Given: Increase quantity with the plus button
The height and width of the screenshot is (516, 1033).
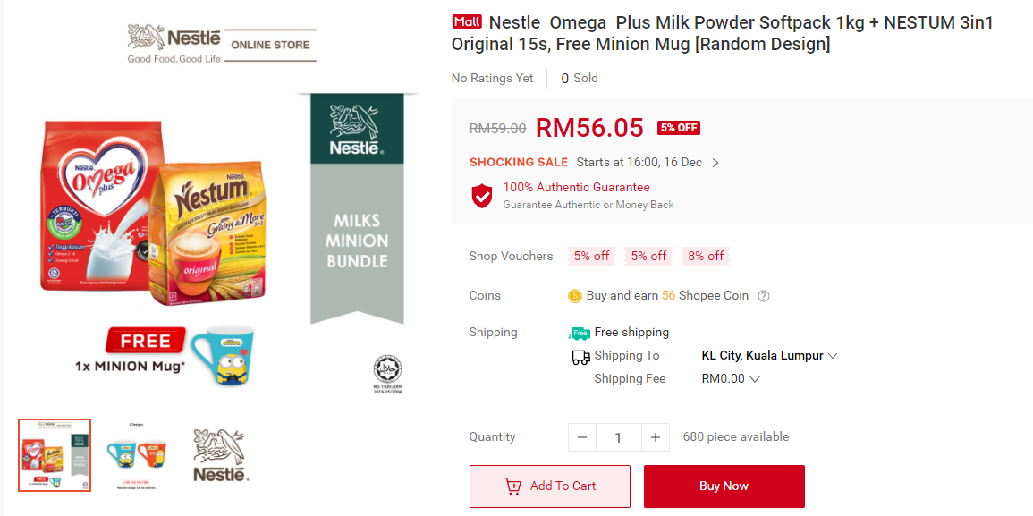Looking at the screenshot, I should pyautogui.click(x=655, y=437).
